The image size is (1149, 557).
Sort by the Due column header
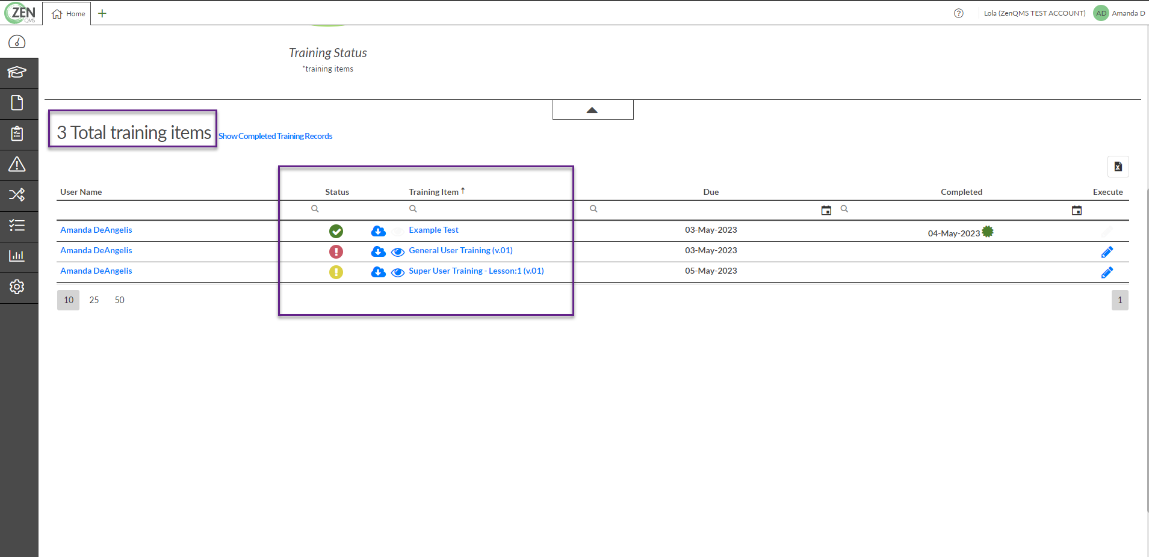[x=711, y=192]
